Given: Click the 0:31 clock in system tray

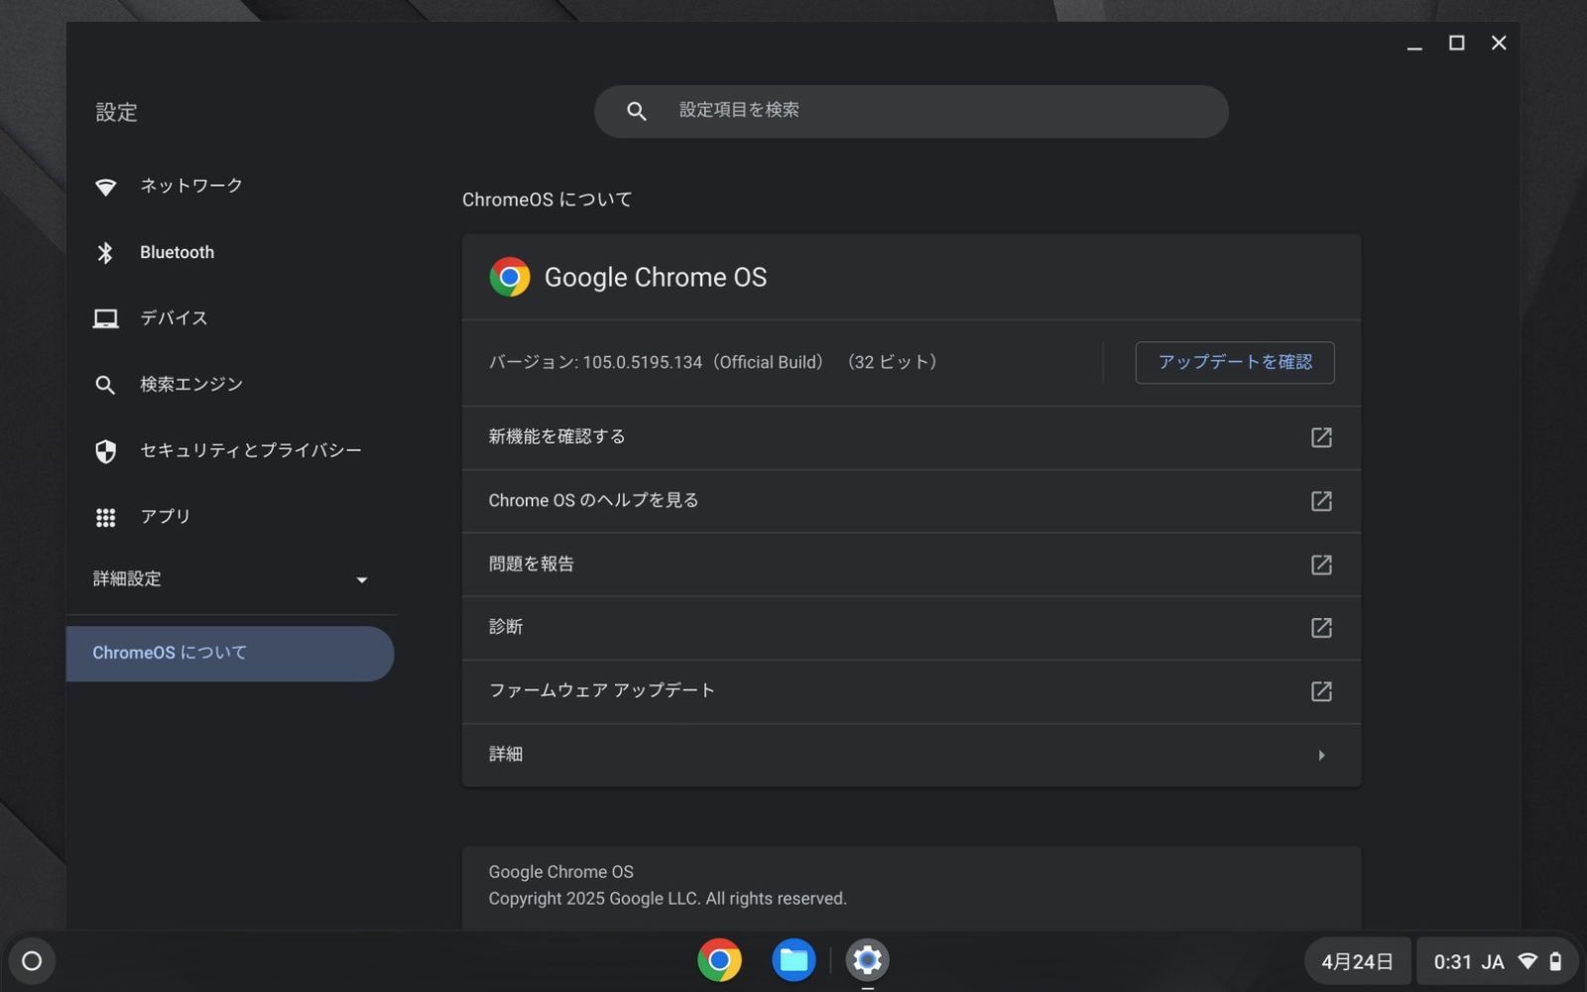Looking at the screenshot, I should pos(1452,962).
